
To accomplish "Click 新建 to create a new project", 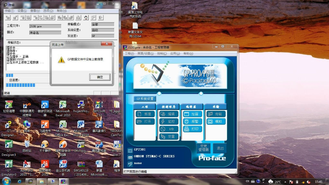I will click(x=145, y=114).
